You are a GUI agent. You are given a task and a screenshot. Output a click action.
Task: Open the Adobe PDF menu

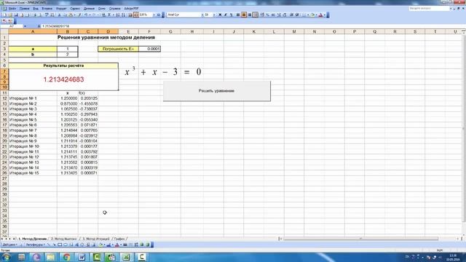(131, 8)
